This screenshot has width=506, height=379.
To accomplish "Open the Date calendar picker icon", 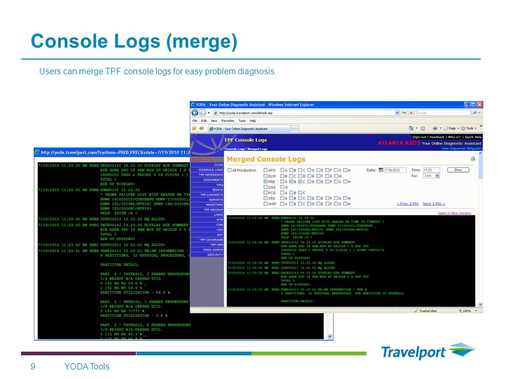I will [x=381, y=170].
